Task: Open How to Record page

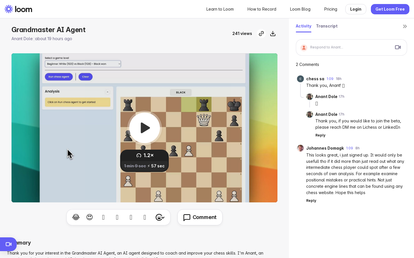Action: click(x=262, y=9)
